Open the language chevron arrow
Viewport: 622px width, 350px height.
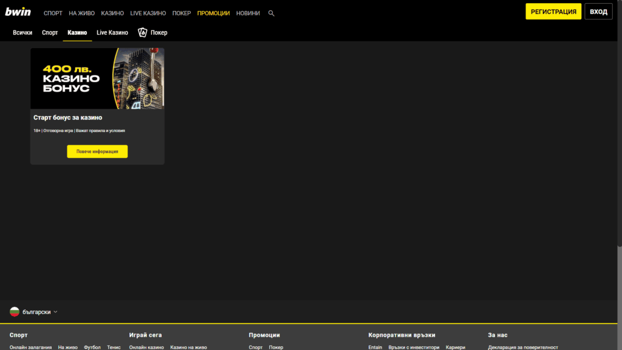(x=54, y=312)
